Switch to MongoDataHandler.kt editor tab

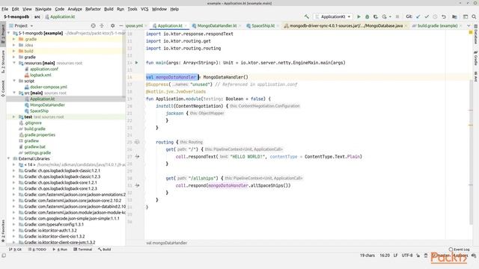pyautogui.click(x=216, y=26)
